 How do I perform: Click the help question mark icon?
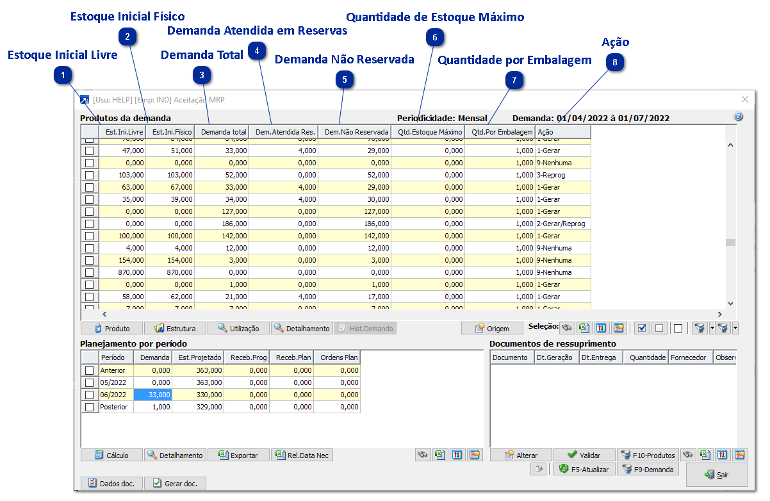click(738, 117)
